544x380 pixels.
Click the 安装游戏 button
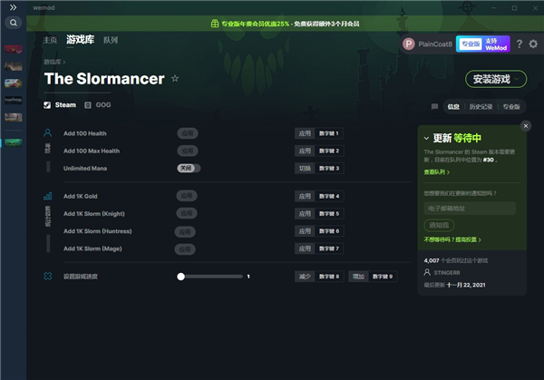point(496,79)
